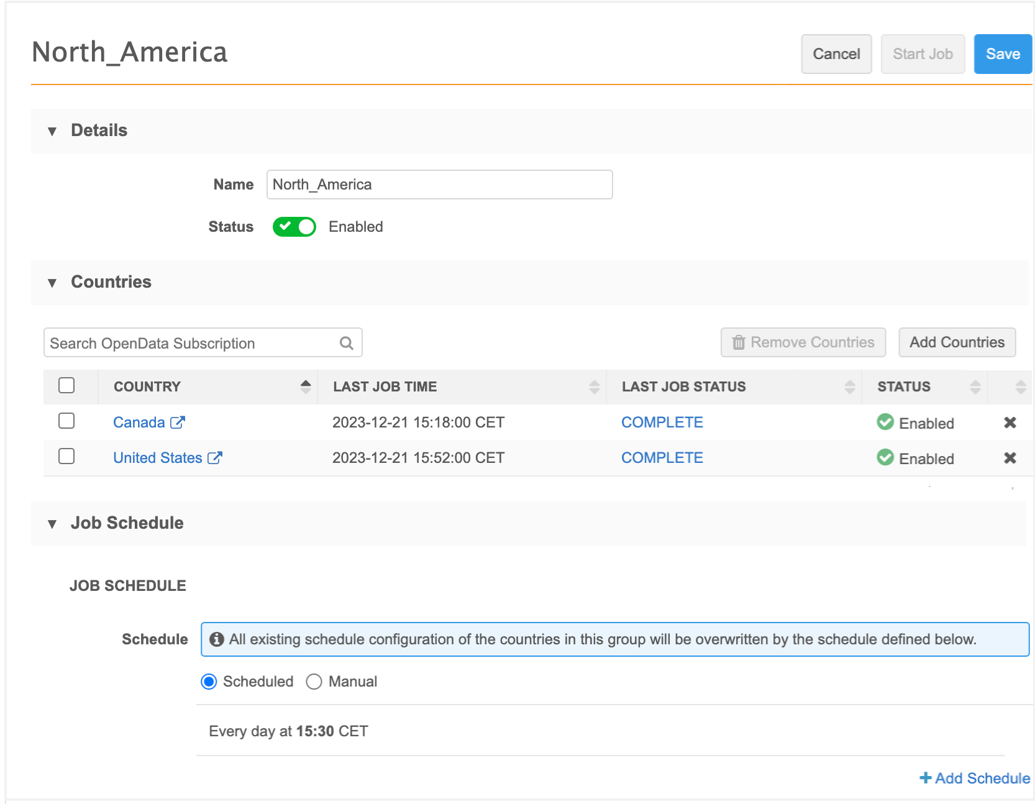Sort by Country column arrow
This screenshot has width=1035, height=804.
(x=305, y=386)
